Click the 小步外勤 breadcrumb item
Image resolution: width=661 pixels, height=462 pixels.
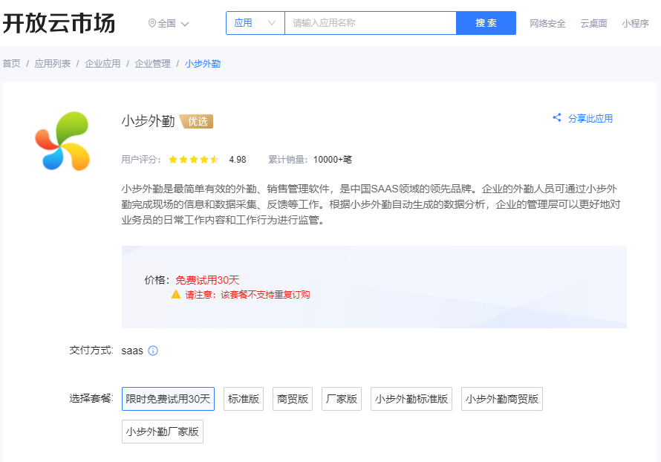pyautogui.click(x=203, y=64)
